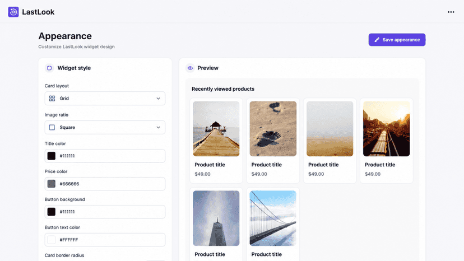Screen dimensions: 464x261
Task: Click the LastLook app name
Action: tap(38, 12)
